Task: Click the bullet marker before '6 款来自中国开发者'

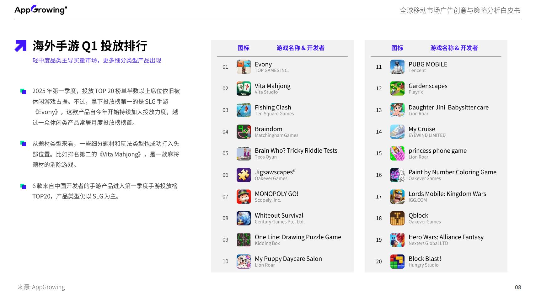Action: [x=23, y=186]
